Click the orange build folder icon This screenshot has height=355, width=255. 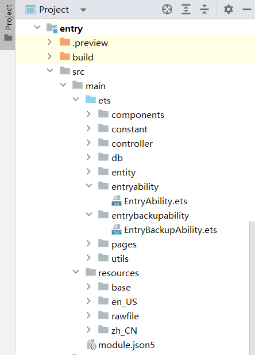point(65,56)
